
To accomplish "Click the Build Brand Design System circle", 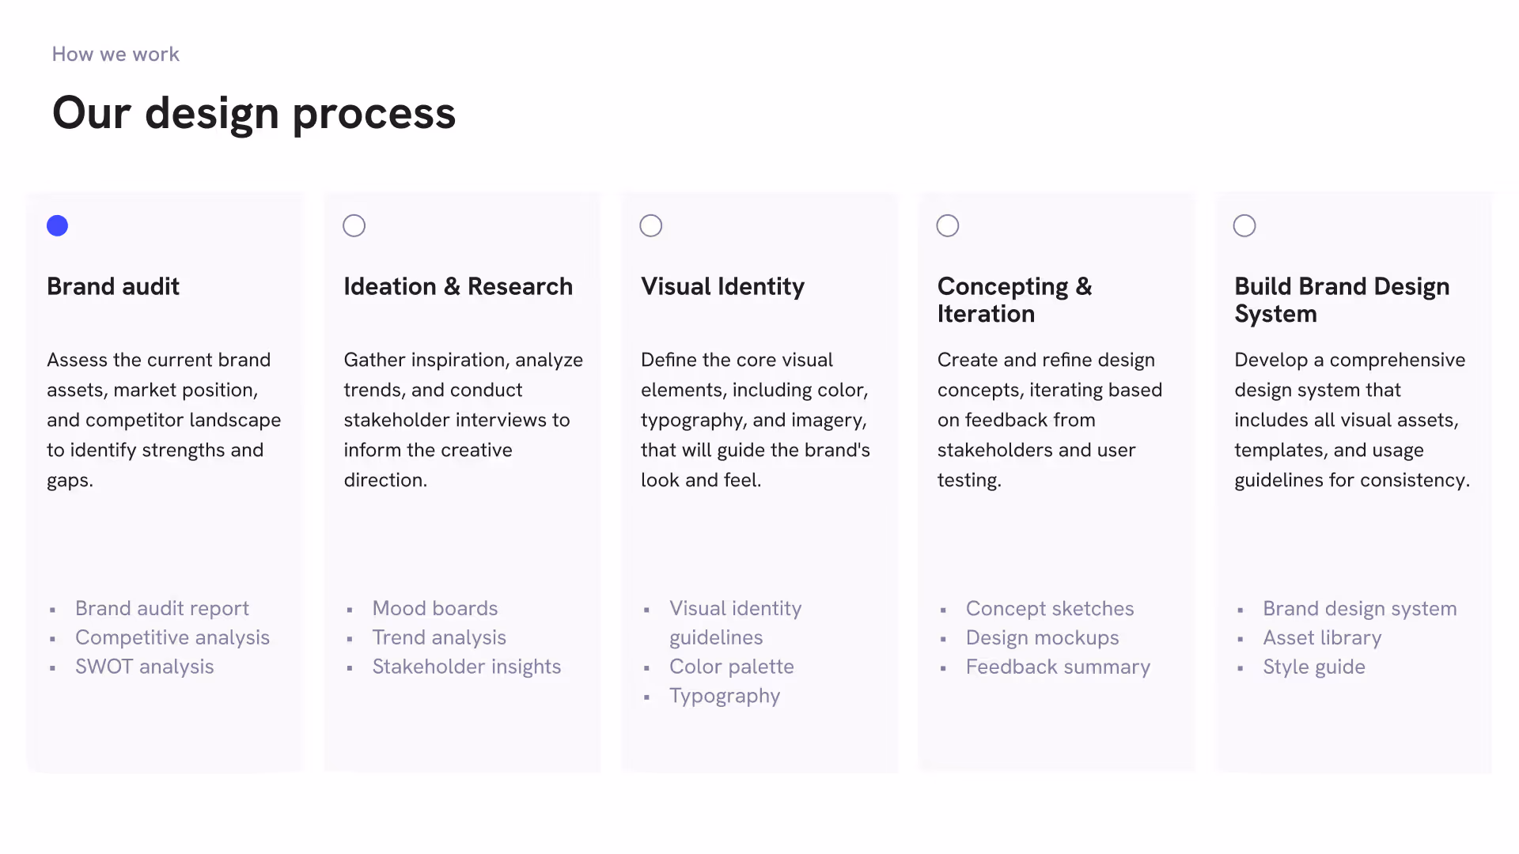I will point(1244,226).
